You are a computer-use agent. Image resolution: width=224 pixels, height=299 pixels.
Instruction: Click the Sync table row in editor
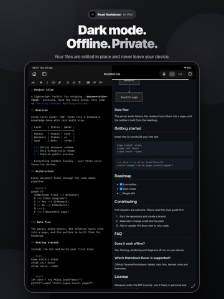(53, 141)
